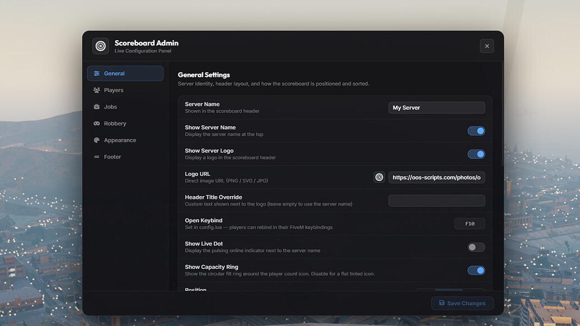Disable the Show Server Name toggle
Image resolution: width=580 pixels, height=326 pixels.
coord(476,131)
